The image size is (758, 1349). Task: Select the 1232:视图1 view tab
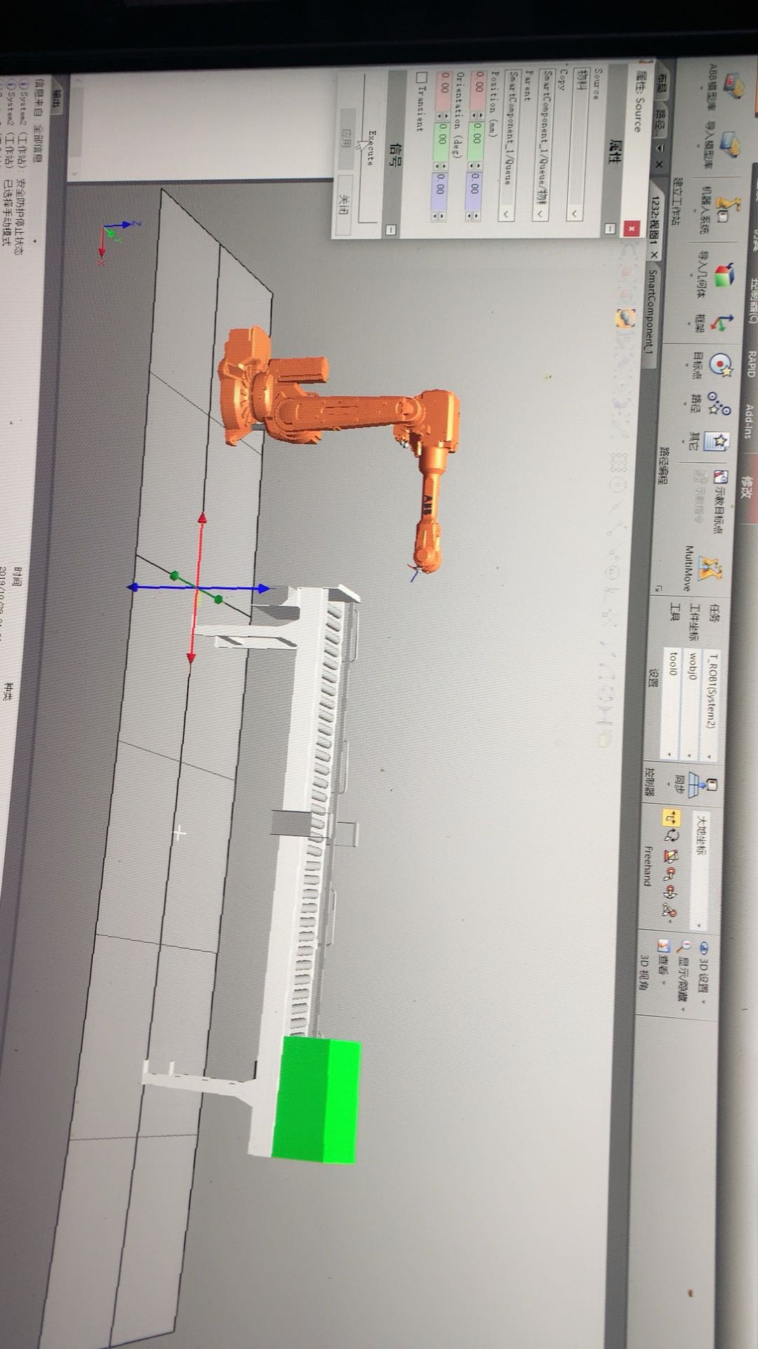click(x=653, y=219)
